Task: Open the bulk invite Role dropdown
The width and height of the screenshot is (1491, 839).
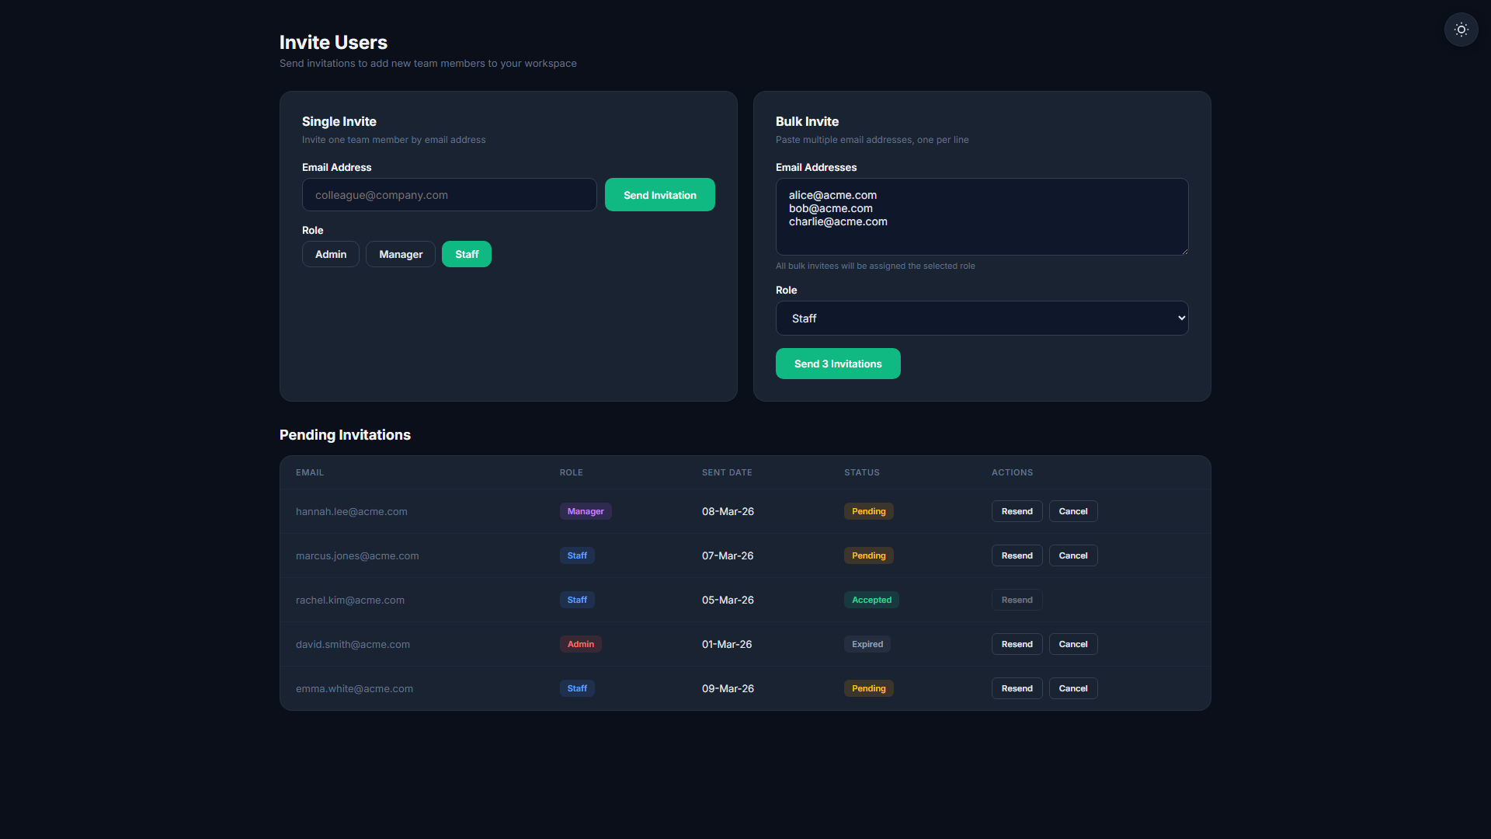Action: point(982,319)
